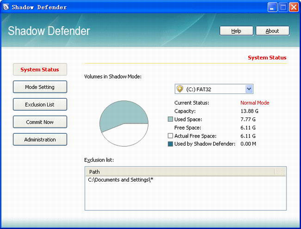The image size is (301, 229).
Task: Click the About button
Action: (272, 30)
